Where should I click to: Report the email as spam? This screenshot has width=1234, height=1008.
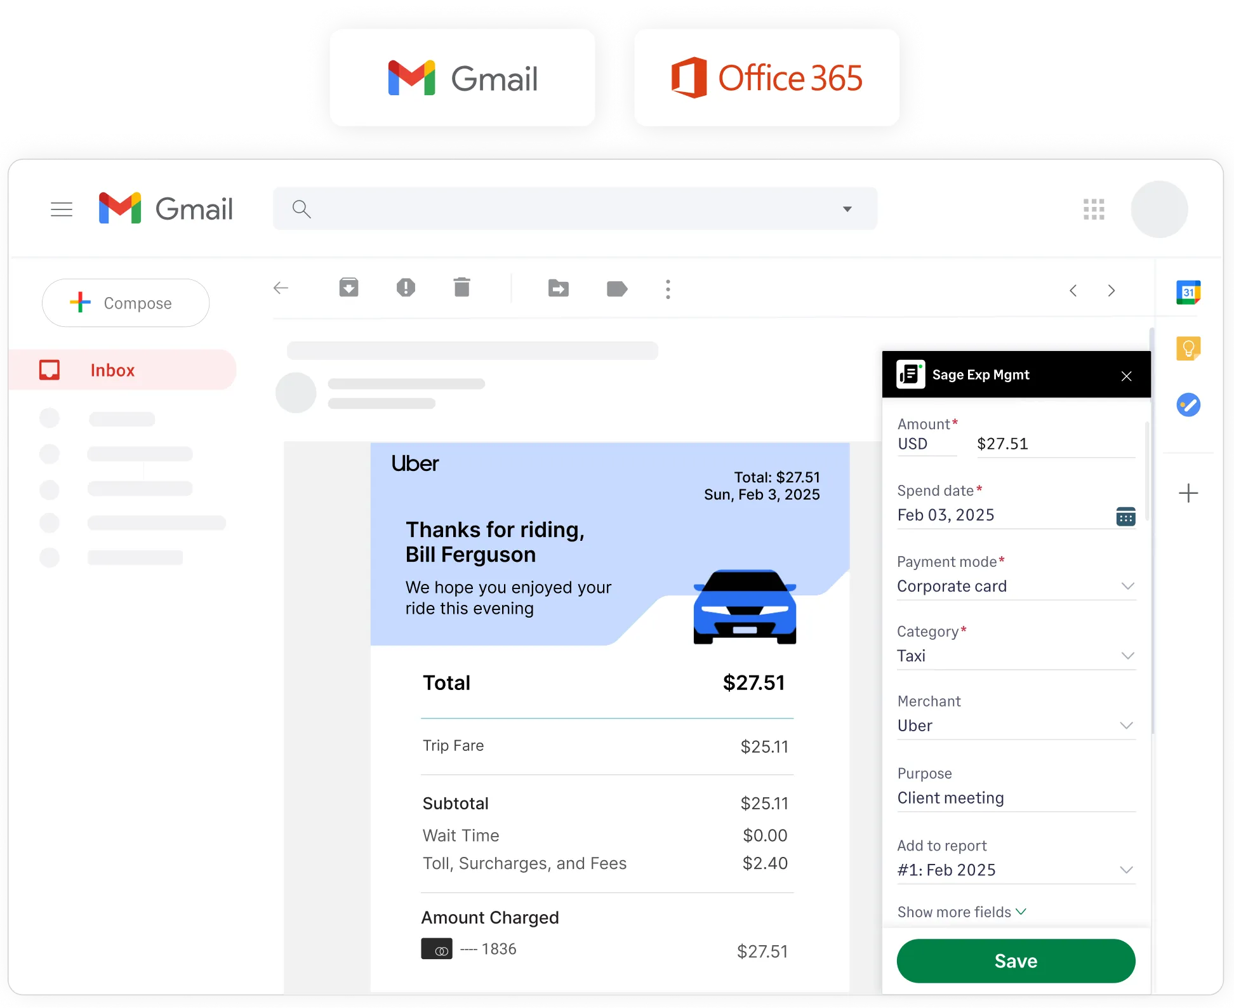coord(406,288)
